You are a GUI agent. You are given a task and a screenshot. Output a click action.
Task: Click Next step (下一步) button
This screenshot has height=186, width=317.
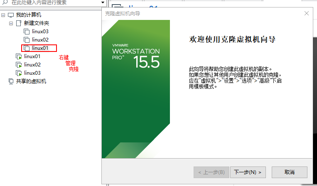pyautogui.click(x=248, y=172)
